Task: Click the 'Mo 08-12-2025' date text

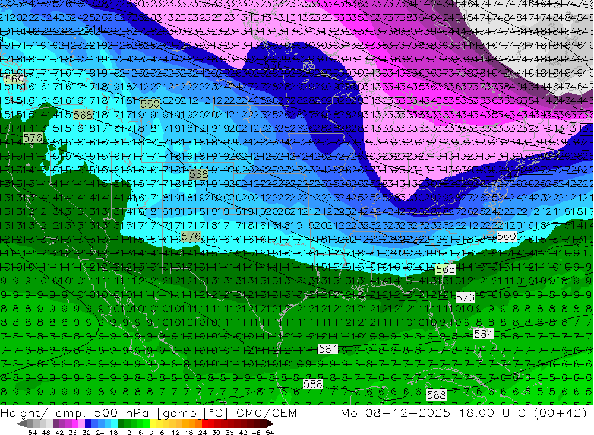Action: 396,412
